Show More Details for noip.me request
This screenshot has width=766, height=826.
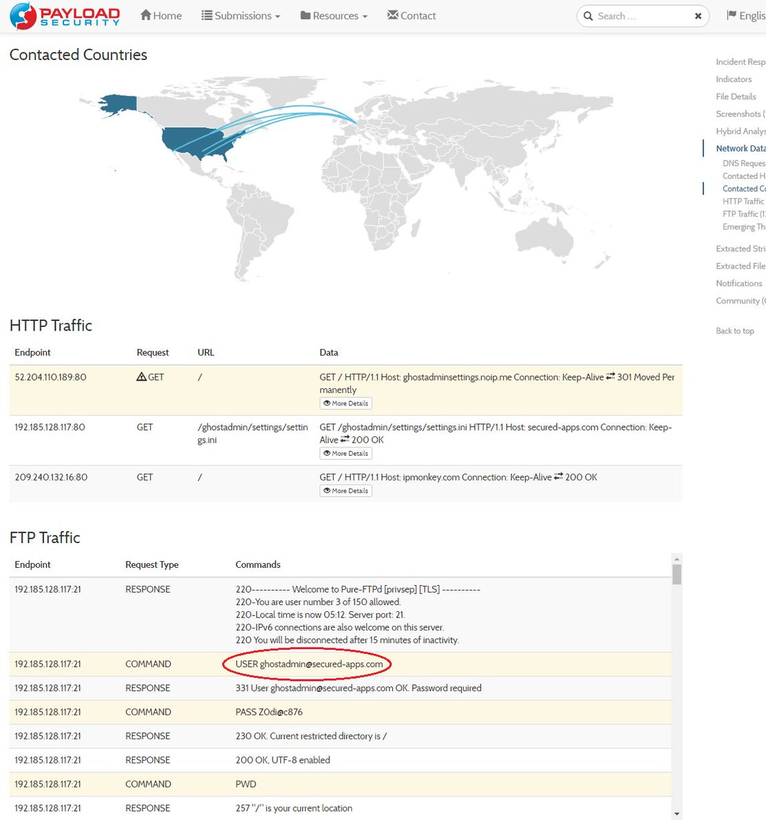[x=346, y=403]
